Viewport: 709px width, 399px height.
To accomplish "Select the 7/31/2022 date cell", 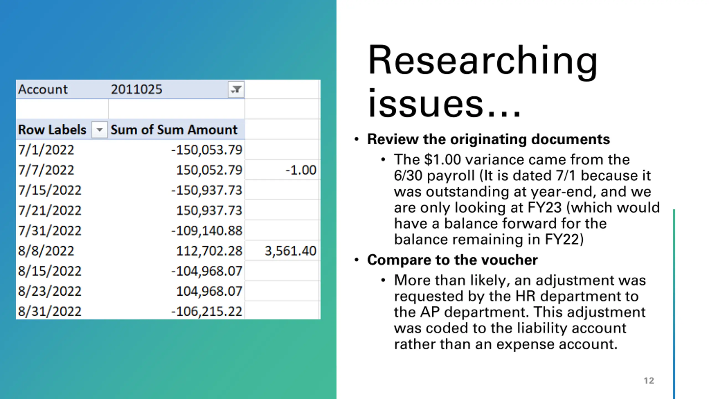I will tap(50, 231).
